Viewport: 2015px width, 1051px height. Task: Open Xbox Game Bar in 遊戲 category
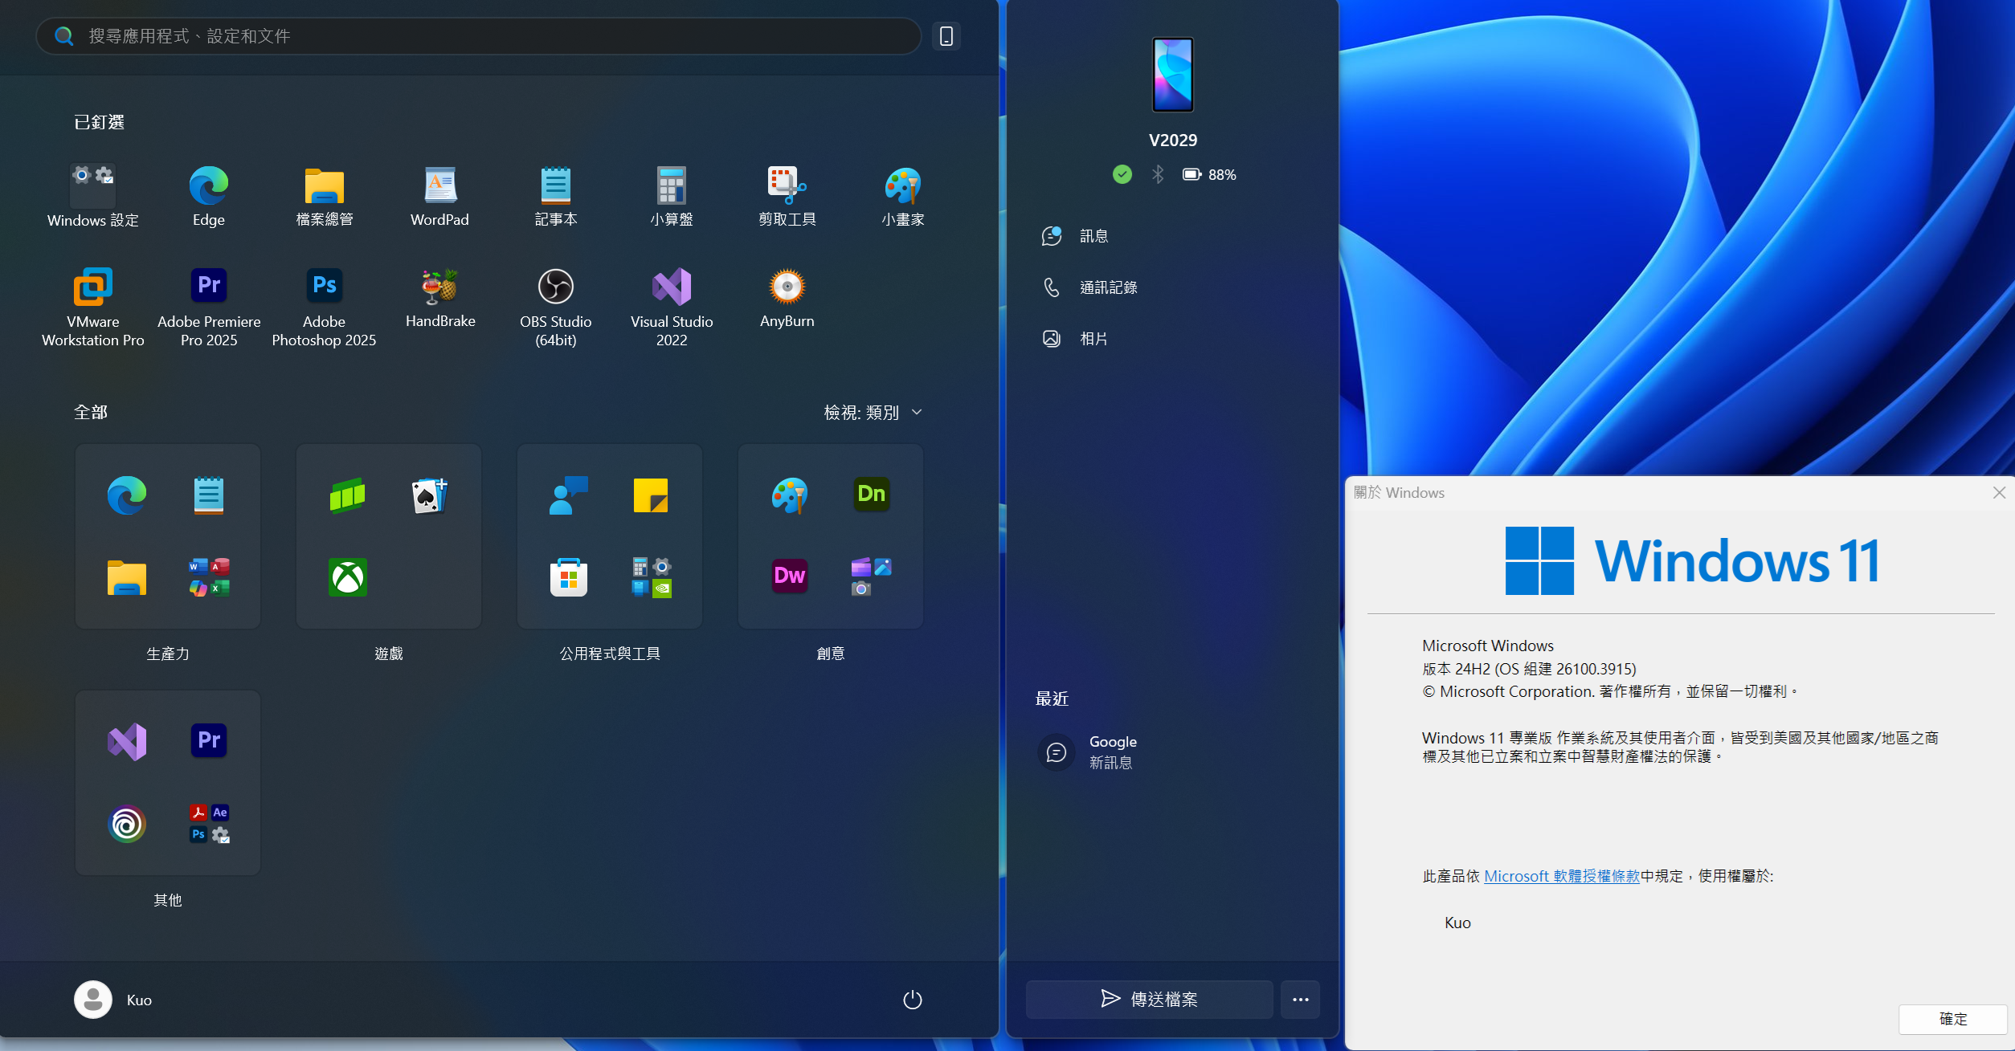pos(348,495)
